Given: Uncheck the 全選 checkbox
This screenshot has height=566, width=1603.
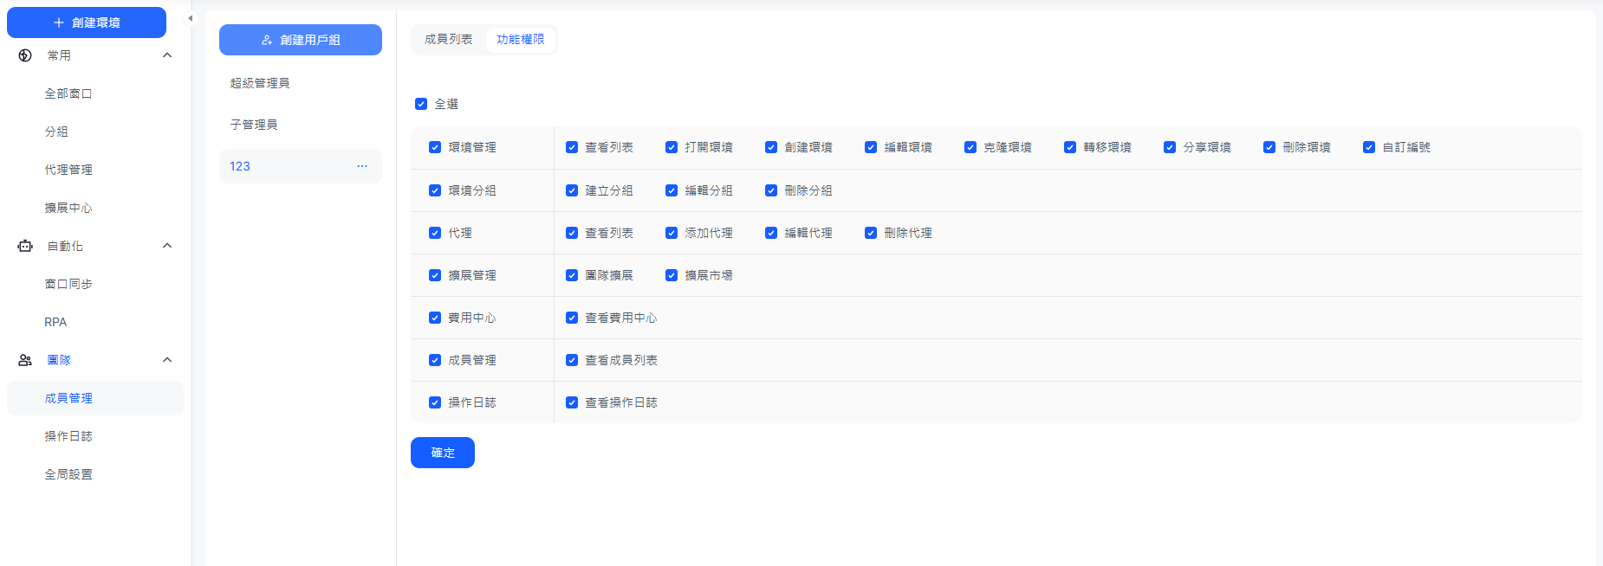Looking at the screenshot, I should tap(421, 104).
